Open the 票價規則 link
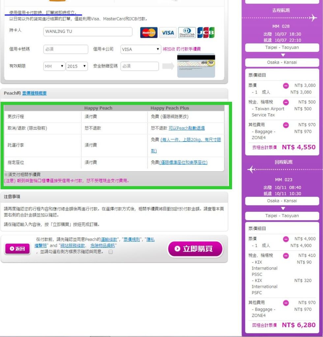The width and height of the screenshot is (323, 337). click(x=132, y=240)
